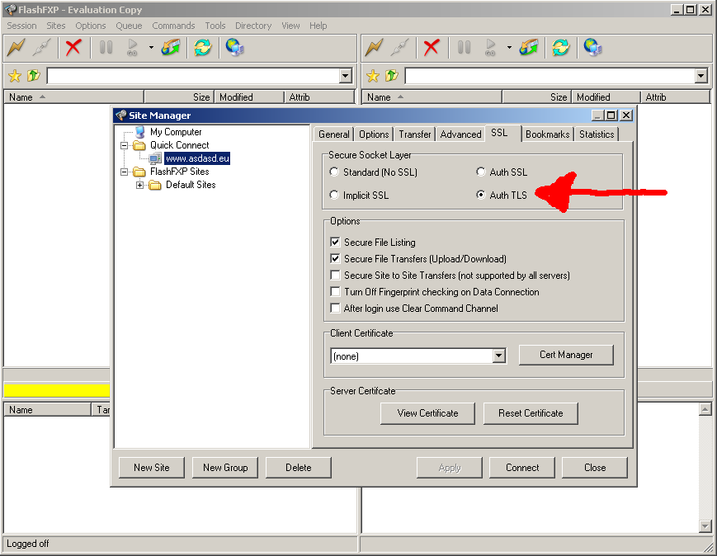The height and width of the screenshot is (556, 717).
Task: Click the yellow star favorites icon in right pane
Action: coord(373,76)
